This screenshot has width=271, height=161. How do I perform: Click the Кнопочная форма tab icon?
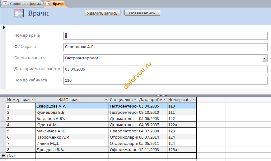(5, 4)
